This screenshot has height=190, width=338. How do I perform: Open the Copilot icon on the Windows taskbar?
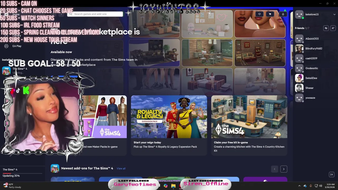click(166, 186)
